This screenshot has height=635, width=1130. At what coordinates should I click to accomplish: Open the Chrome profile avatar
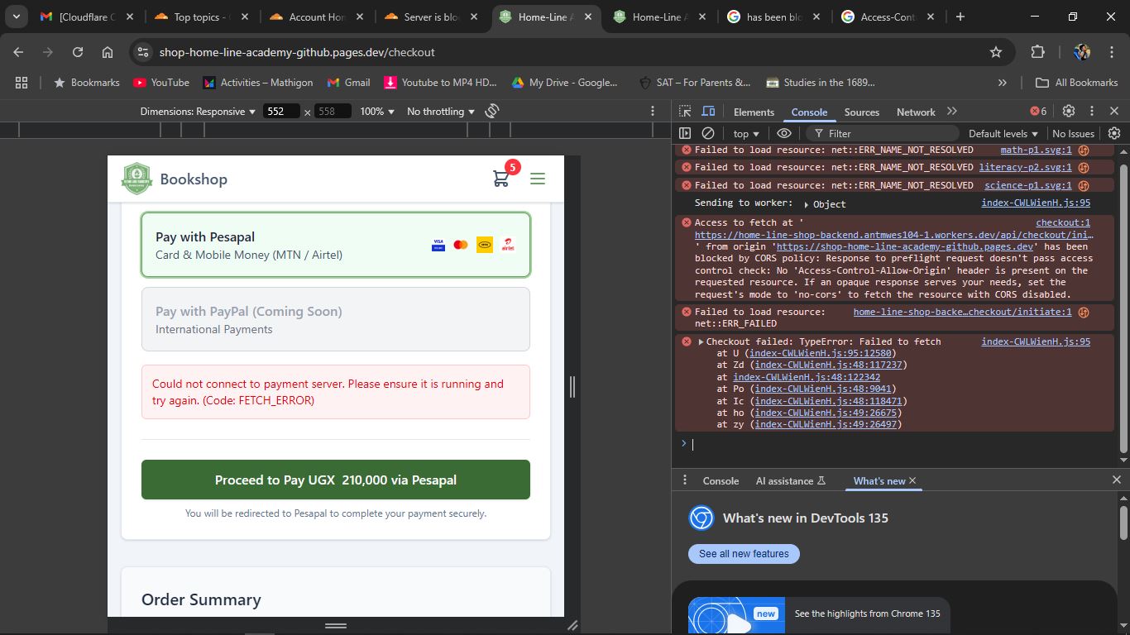(1082, 52)
